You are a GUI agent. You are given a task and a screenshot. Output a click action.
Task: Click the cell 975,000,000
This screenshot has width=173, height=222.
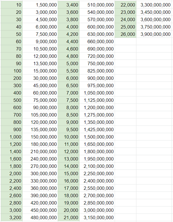coord(97,85)
